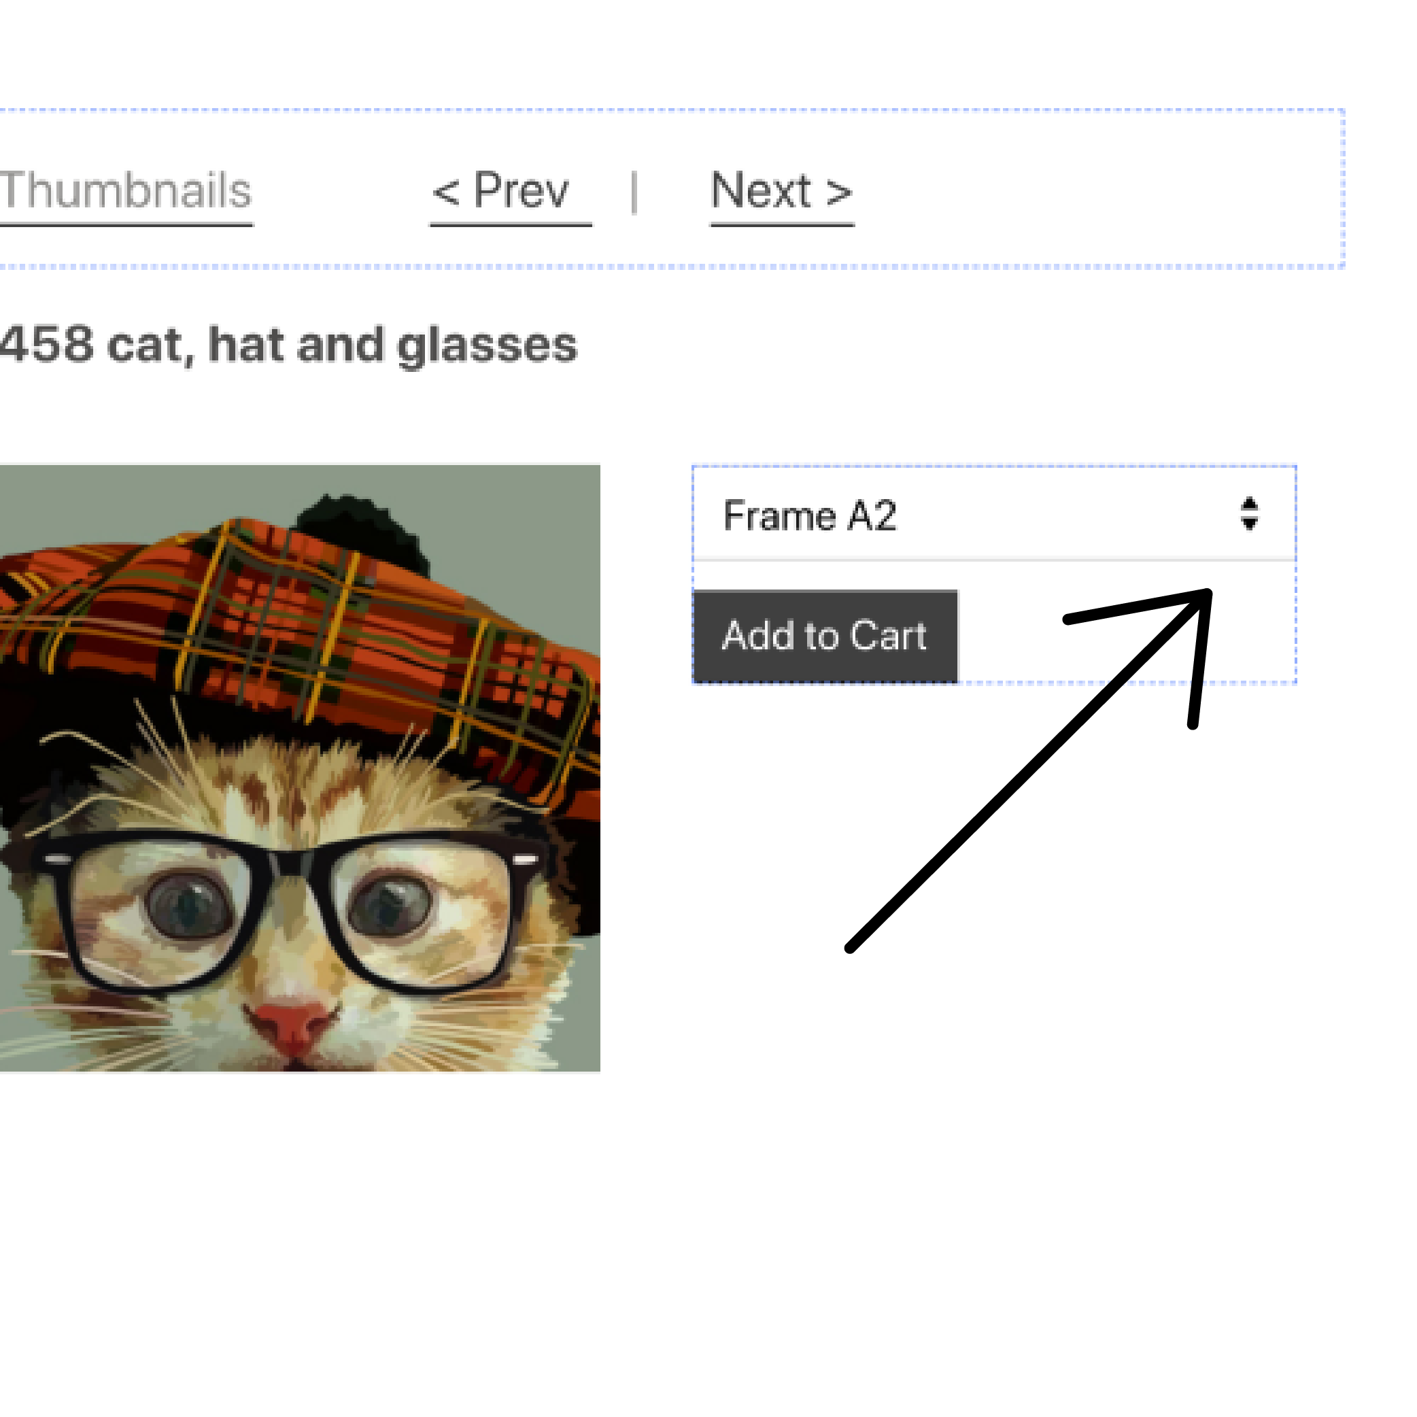Image resolution: width=1417 pixels, height=1417 pixels.
Task: Open the Frame A2 dropdown
Action: [993, 515]
